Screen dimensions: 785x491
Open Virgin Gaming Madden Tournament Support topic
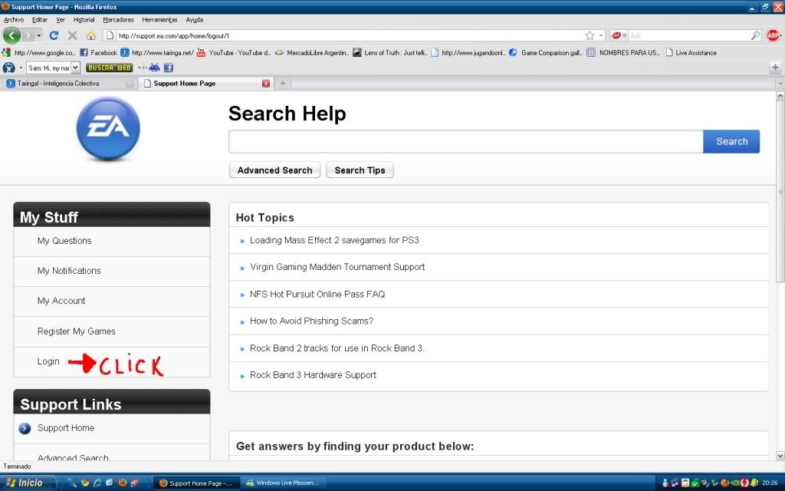click(337, 267)
